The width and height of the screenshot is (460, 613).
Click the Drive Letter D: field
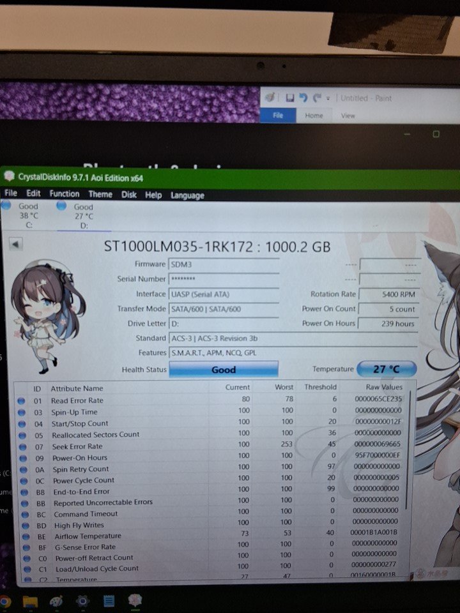[x=224, y=324]
